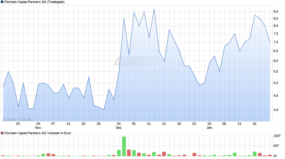The width and height of the screenshot is (285, 159).
Task: Click the price peak at 16. January
Action: pos(255,15)
